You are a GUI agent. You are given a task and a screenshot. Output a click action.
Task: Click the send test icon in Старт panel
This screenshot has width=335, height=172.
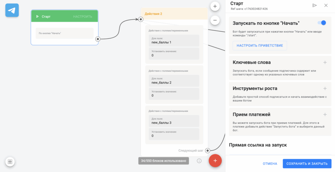tap(314, 5)
